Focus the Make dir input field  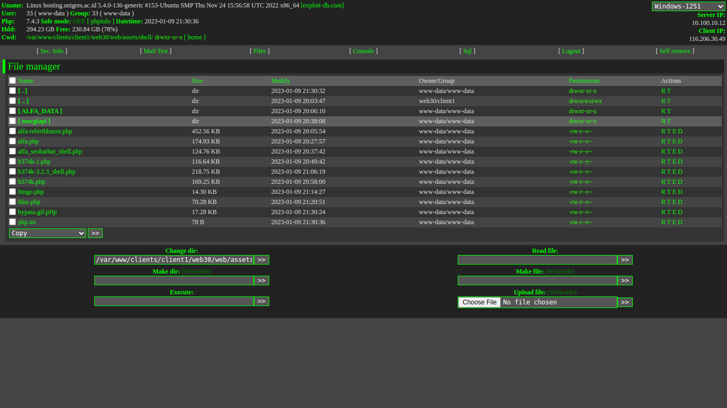pos(174,280)
